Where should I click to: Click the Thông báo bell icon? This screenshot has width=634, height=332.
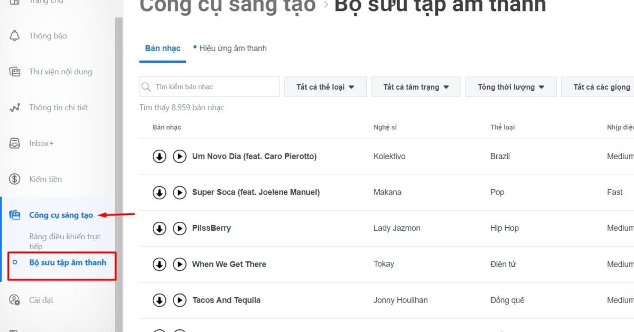(15, 36)
